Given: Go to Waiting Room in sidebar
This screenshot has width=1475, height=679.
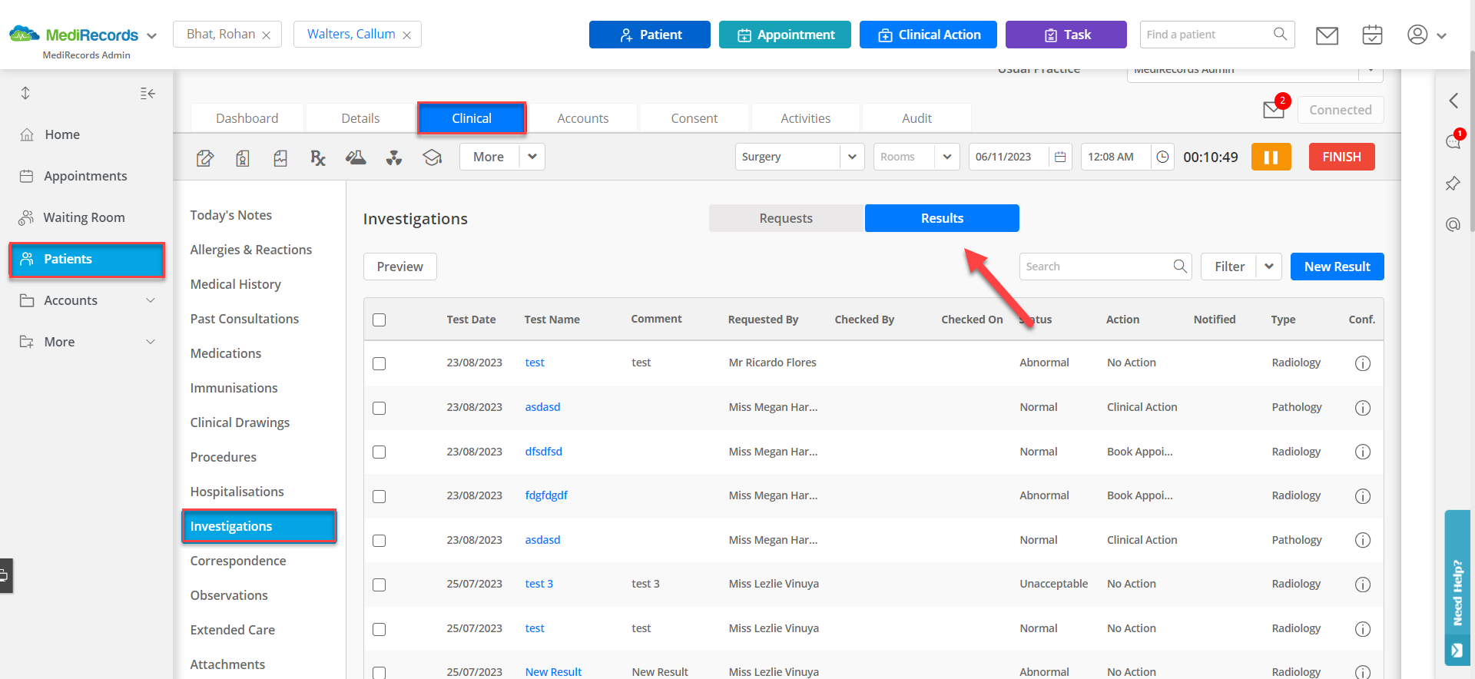Looking at the screenshot, I should pos(84,217).
